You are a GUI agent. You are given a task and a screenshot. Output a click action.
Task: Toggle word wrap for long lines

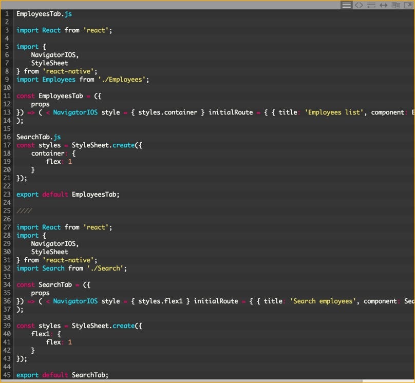371,5
